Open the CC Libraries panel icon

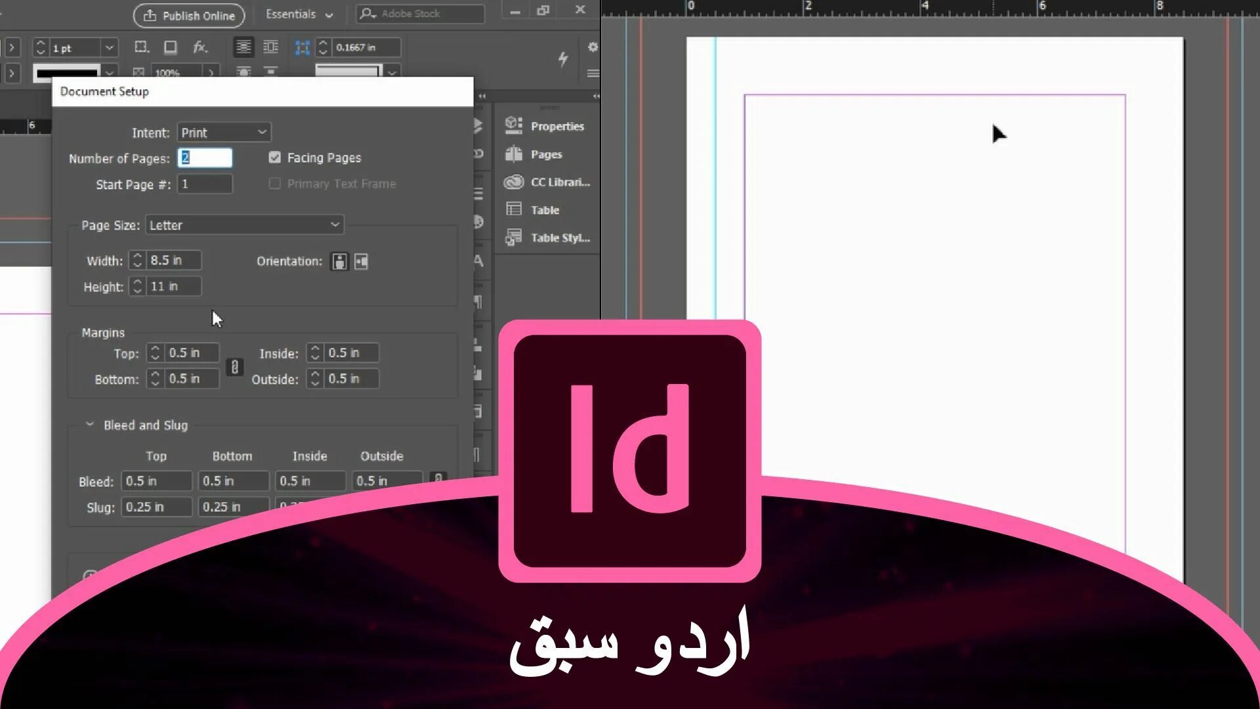click(514, 182)
